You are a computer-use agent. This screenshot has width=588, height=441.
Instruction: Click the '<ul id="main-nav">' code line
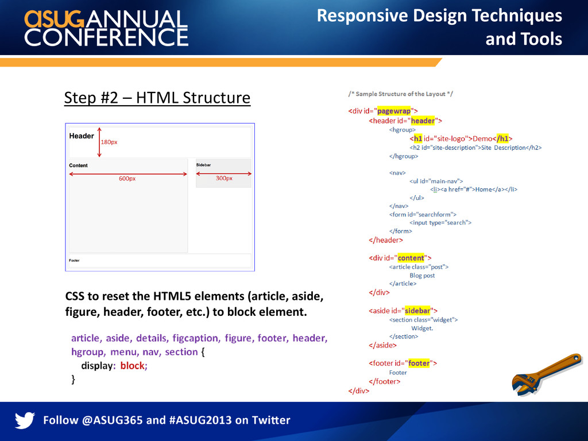[x=436, y=181]
